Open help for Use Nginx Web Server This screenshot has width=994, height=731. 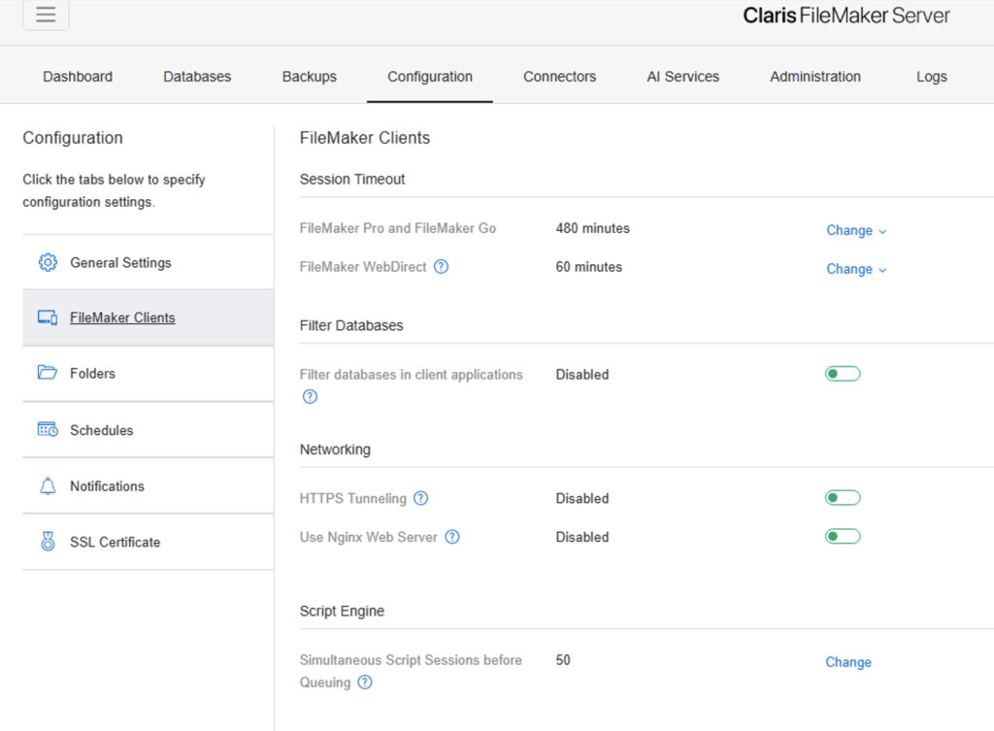(452, 537)
